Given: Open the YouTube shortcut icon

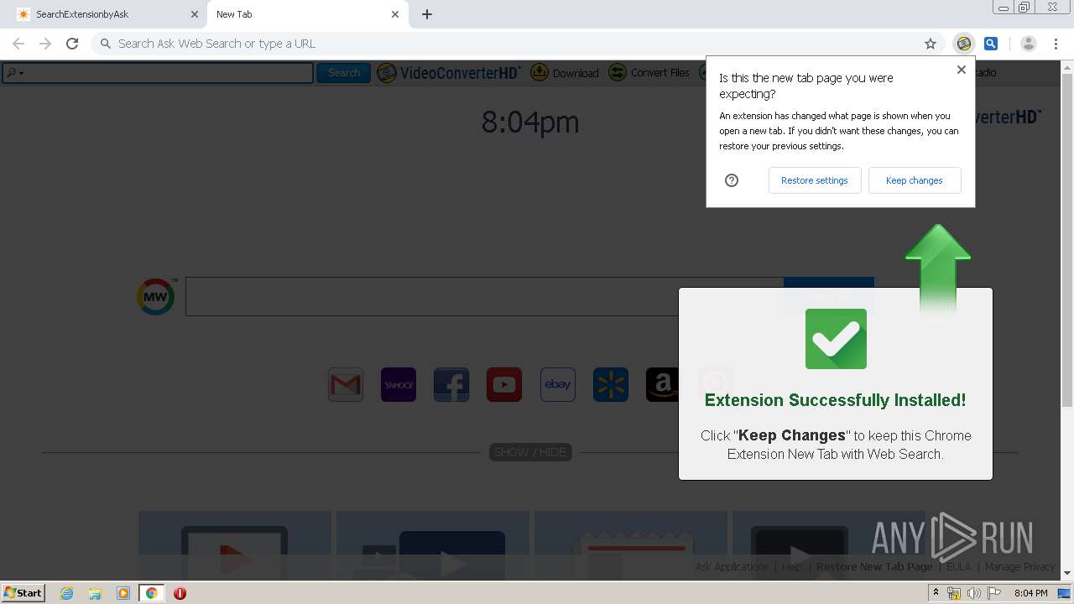Looking at the screenshot, I should point(504,385).
